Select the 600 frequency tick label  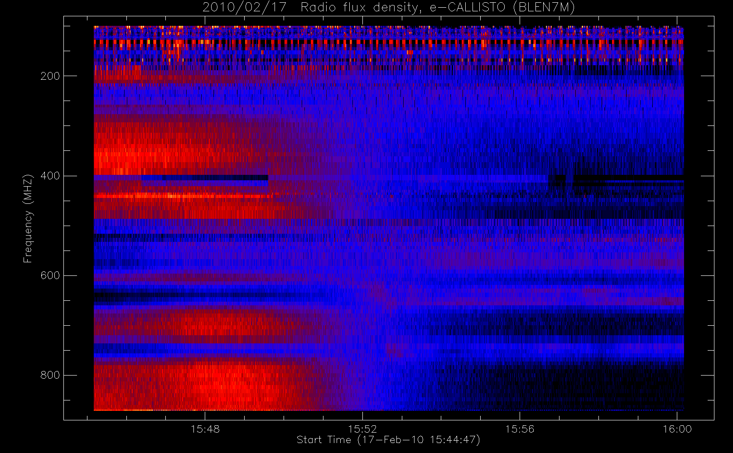point(50,275)
